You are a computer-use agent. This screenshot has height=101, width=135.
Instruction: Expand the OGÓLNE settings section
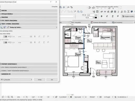(29, 11)
